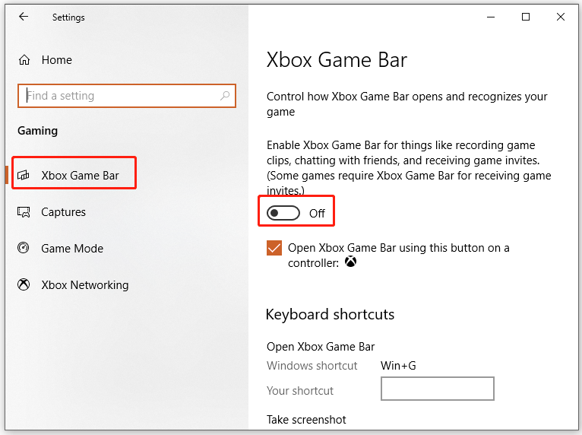582x435 pixels.
Task: Click the Xbox controller button icon
Action: (x=350, y=262)
